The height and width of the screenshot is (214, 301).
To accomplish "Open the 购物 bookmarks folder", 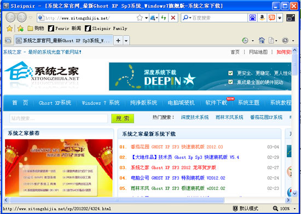I will [x=36, y=28].
